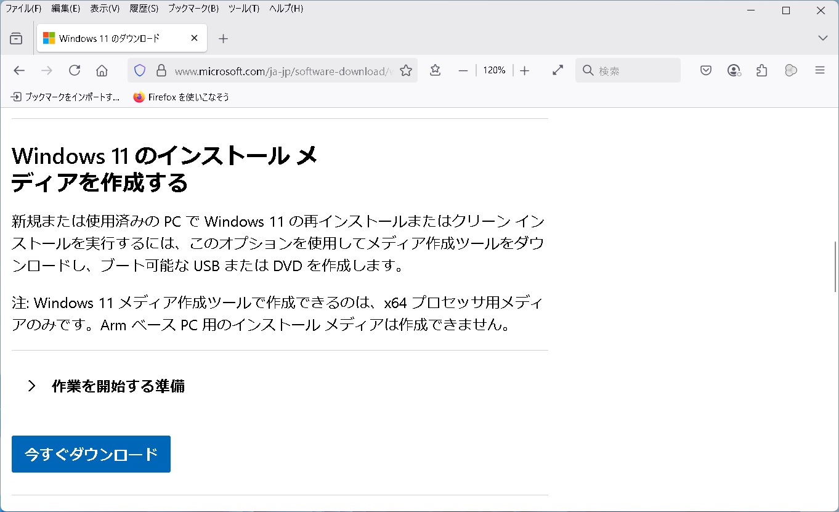The width and height of the screenshot is (839, 512).
Task: Maximize the Firefox window
Action: tap(786, 10)
